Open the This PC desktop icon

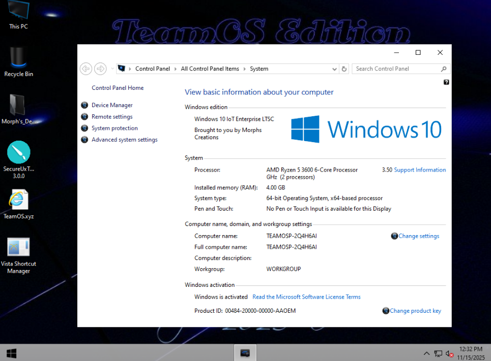click(18, 12)
